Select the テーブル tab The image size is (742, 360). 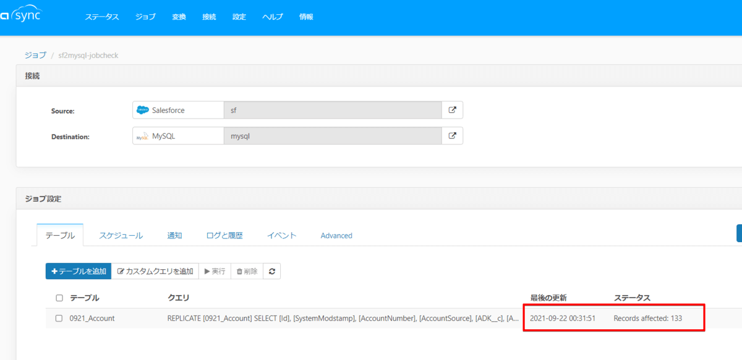tap(60, 235)
